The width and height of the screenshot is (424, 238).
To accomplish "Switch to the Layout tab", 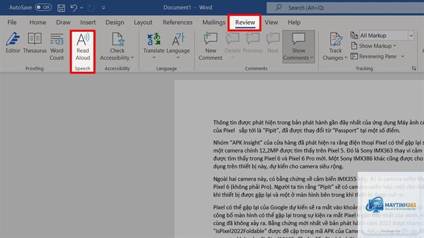I will pos(143,22).
